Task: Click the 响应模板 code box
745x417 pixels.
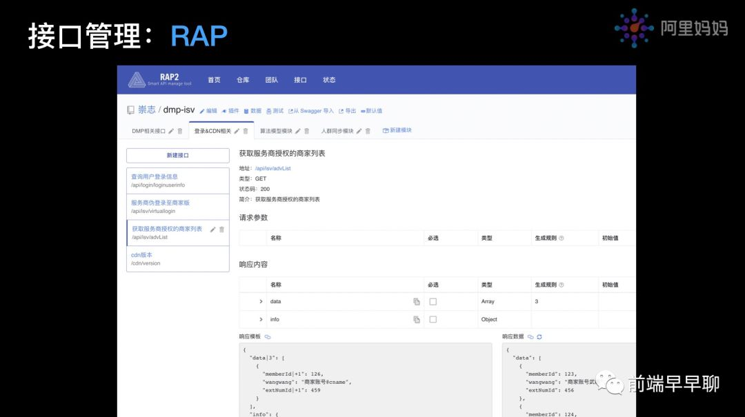Action: [366, 380]
